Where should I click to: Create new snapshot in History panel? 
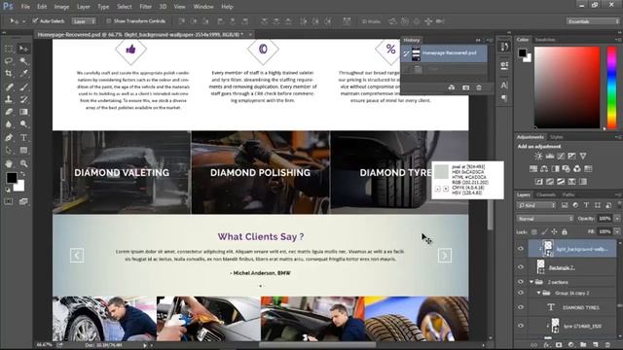[x=465, y=87]
